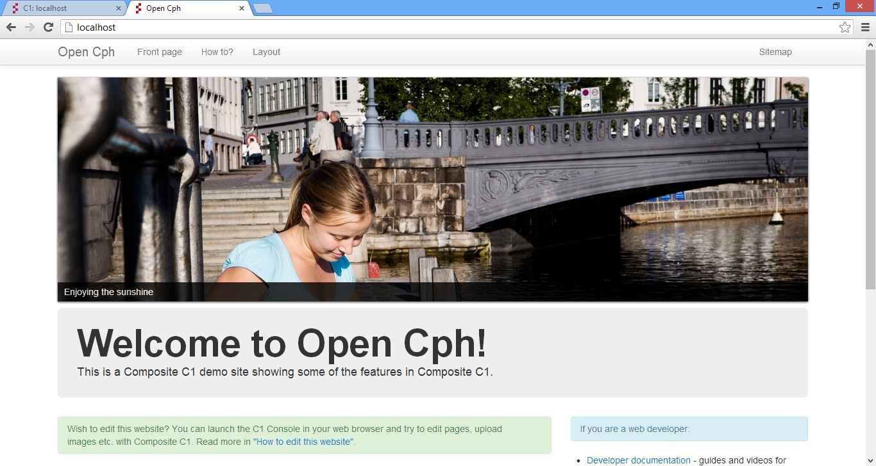Image resolution: width=876 pixels, height=466 pixels.
Task: Reload the current page
Action: pos(48,27)
